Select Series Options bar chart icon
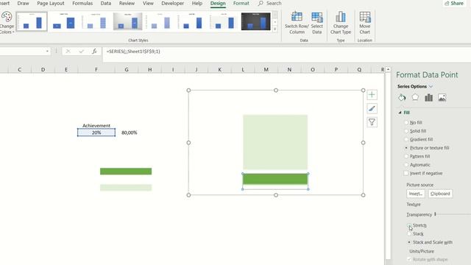This screenshot has width=471, height=265. pos(428,97)
